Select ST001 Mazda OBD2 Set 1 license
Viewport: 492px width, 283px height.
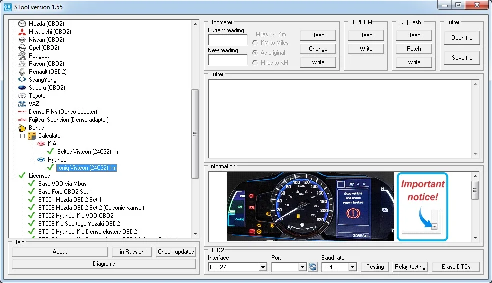pos(70,200)
